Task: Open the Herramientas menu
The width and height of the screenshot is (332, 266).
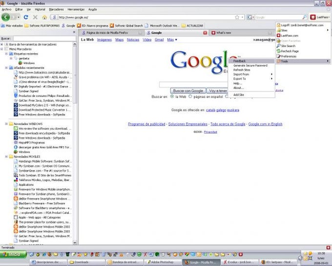Action: coord(76,9)
